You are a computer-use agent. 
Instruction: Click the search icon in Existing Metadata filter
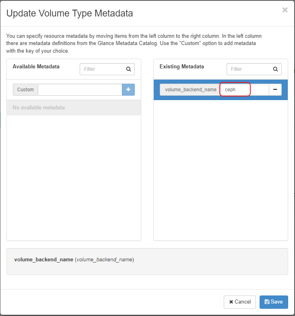(x=275, y=69)
